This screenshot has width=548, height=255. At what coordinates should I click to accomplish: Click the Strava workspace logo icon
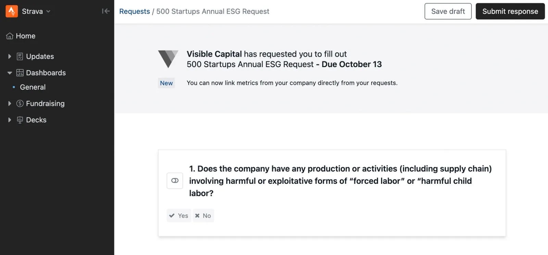tap(11, 11)
